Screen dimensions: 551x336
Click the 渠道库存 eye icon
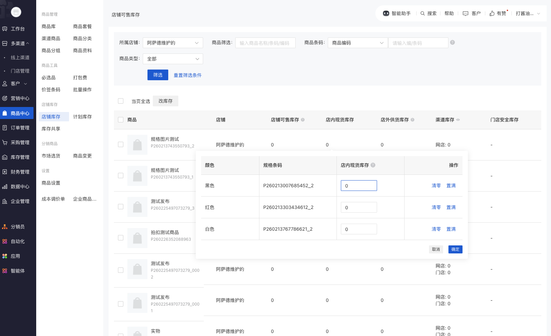(458, 120)
